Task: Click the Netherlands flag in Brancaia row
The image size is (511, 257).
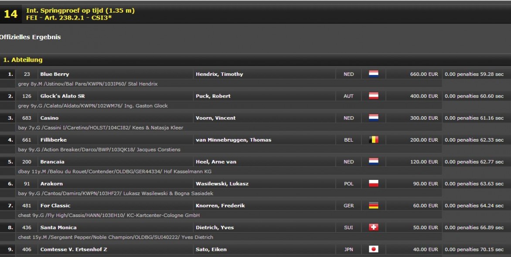Action: [x=374, y=162]
